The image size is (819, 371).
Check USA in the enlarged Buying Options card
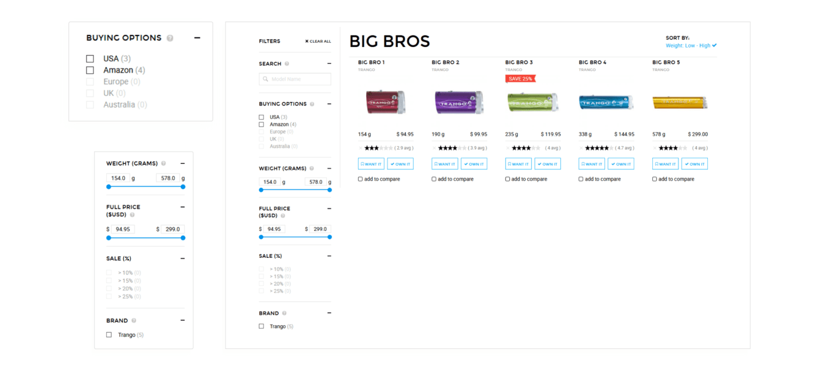(90, 59)
